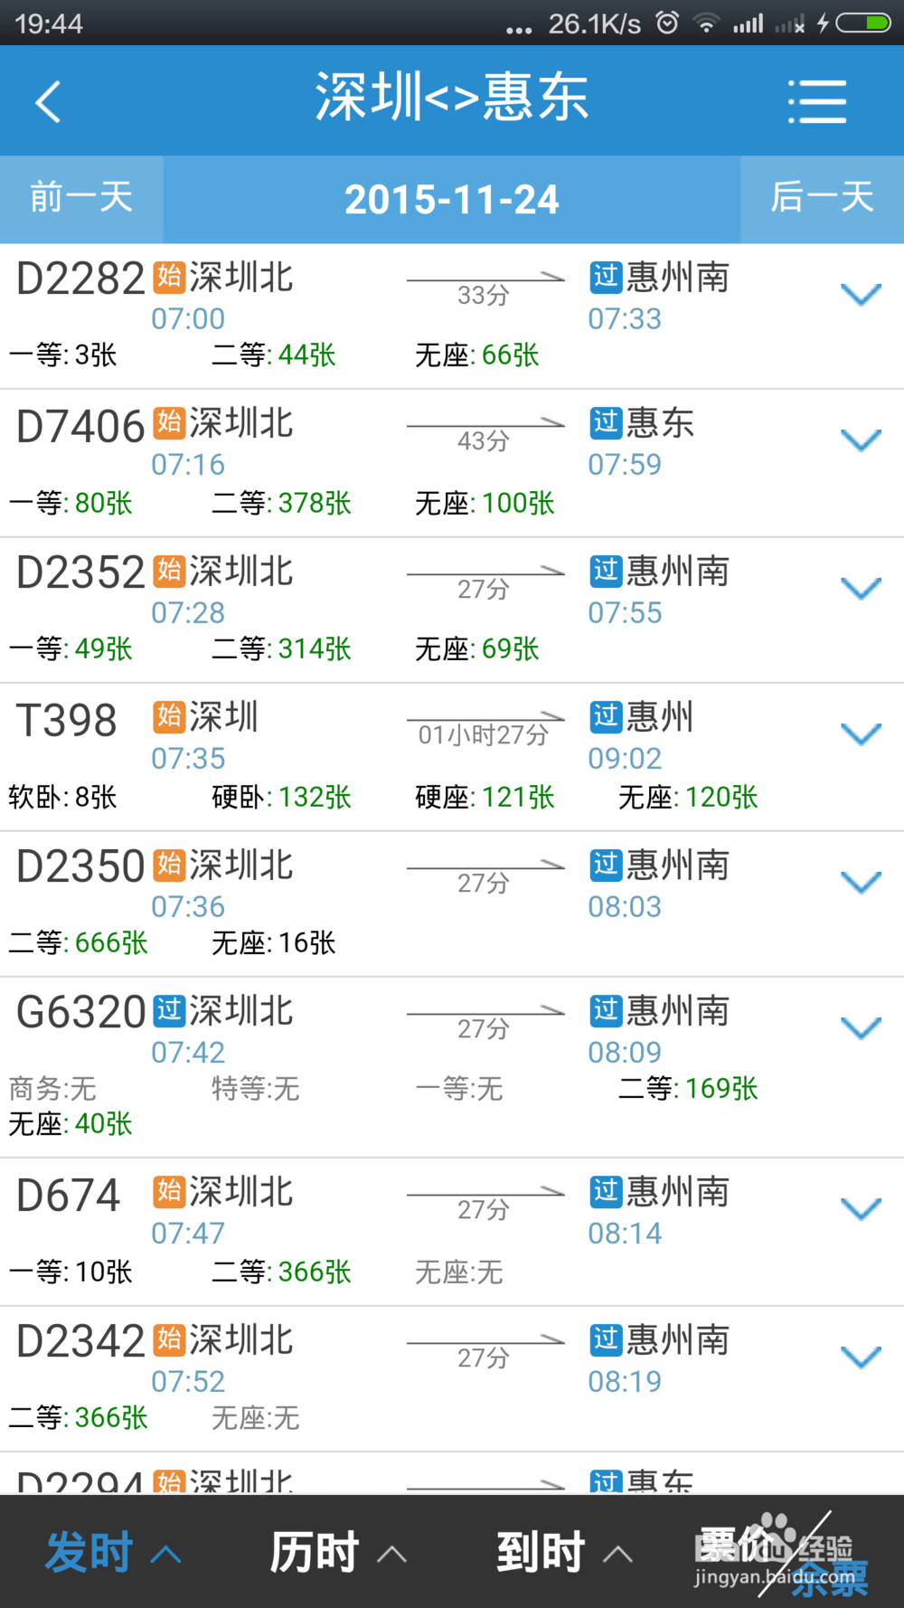This screenshot has height=1608, width=904.
Task: Go to next day 后一天
Action: point(823,198)
